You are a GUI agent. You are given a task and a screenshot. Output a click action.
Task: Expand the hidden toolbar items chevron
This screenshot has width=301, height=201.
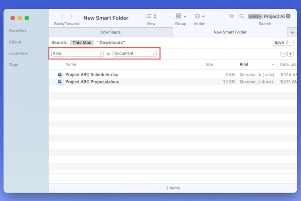tap(232, 16)
